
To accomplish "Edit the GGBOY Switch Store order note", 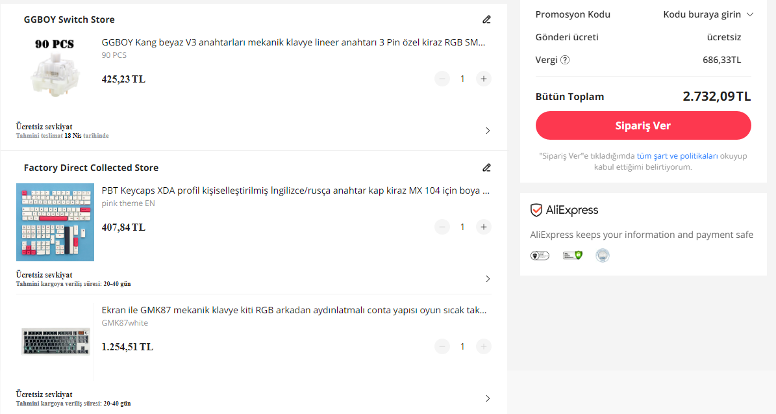I will click(x=486, y=19).
